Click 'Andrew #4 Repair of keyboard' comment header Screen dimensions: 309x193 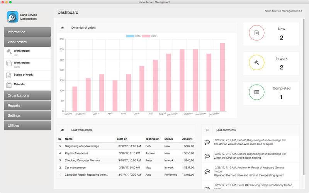(x=249, y=169)
